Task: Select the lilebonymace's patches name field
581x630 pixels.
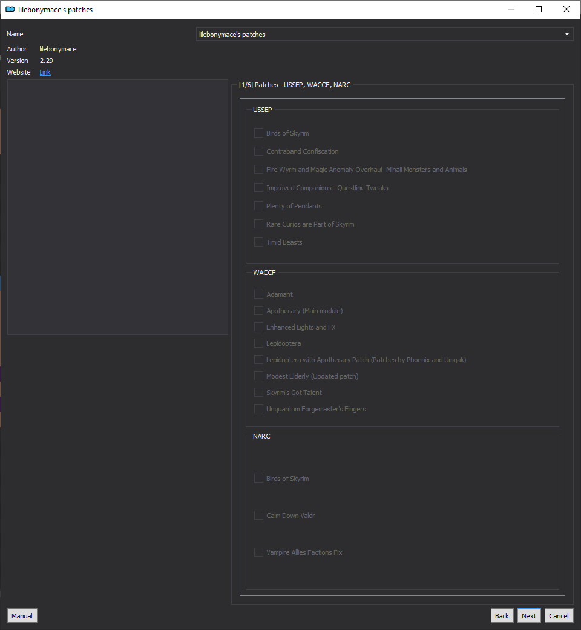Action: [384, 34]
